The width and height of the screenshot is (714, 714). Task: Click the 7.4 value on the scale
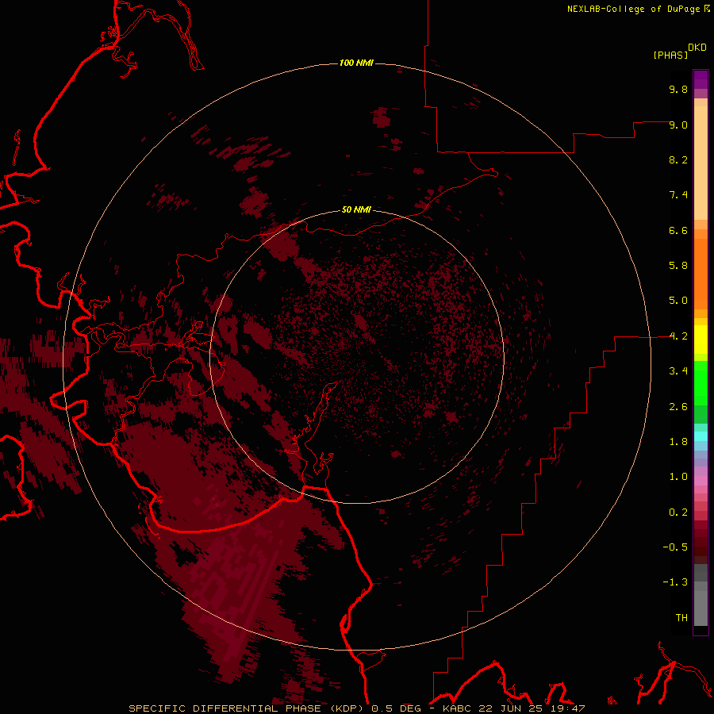pos(678,195)
